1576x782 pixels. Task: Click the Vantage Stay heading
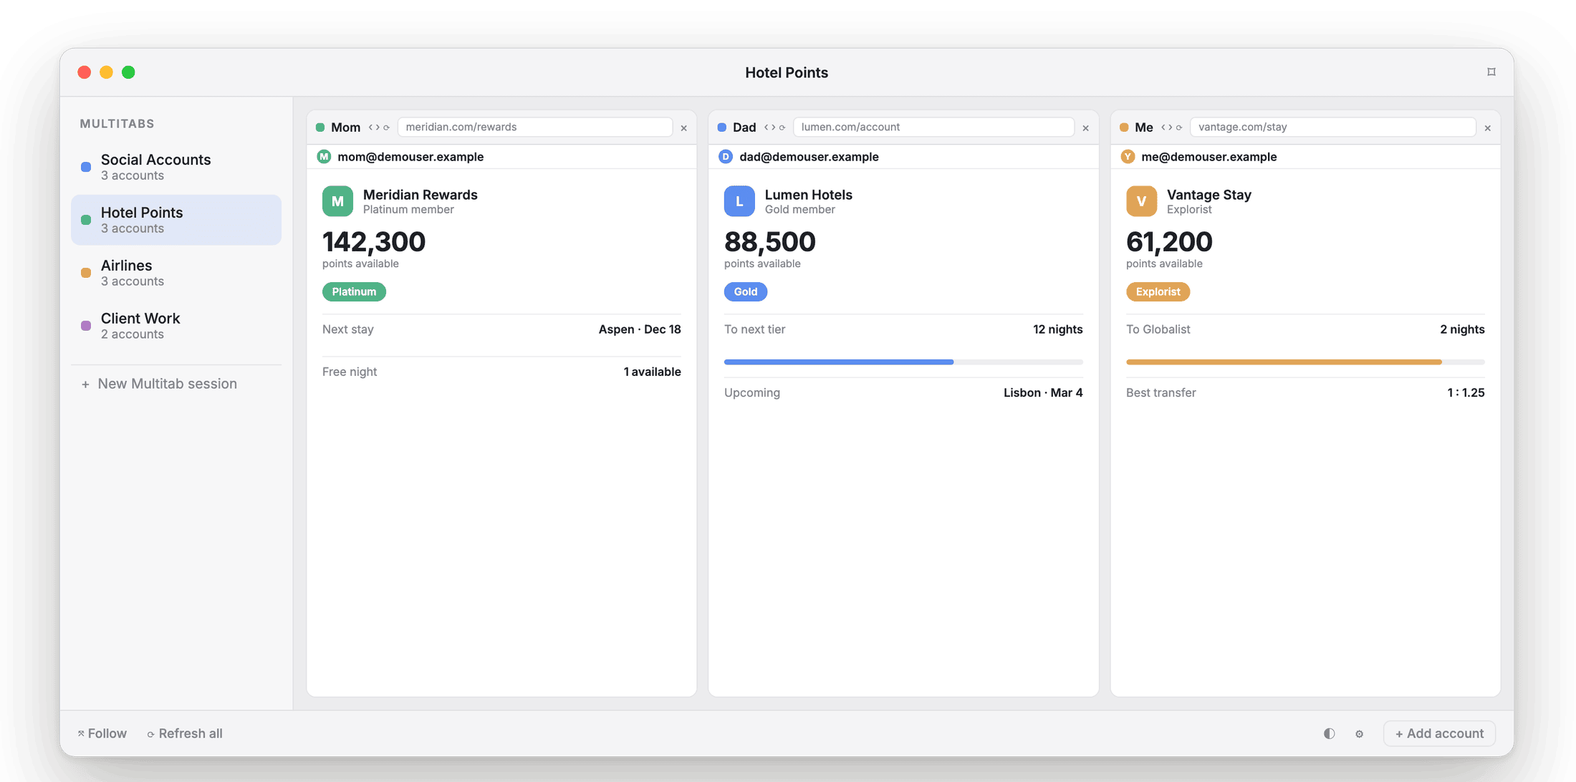(1209, 195)
